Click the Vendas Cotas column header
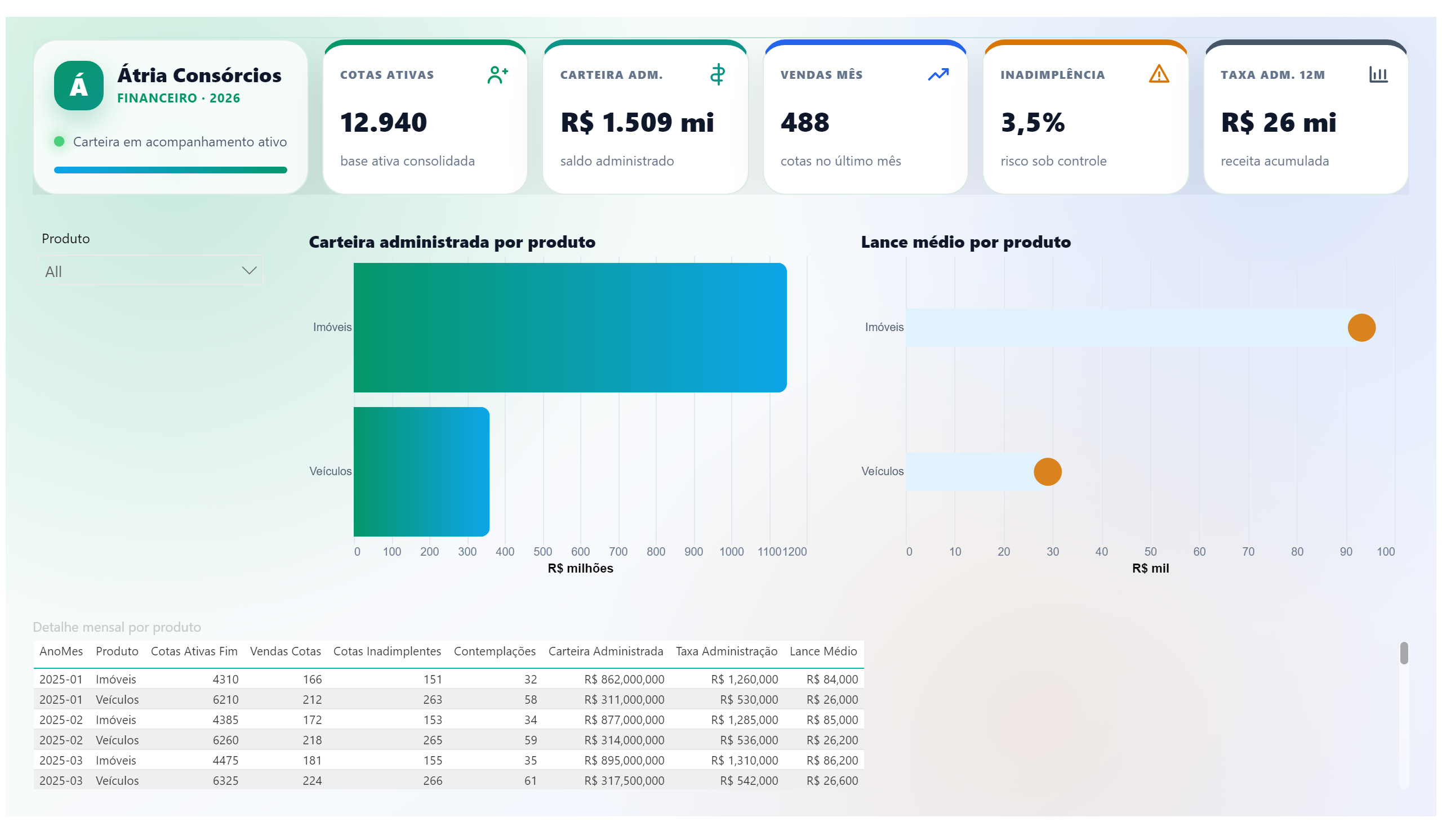Image resolution: width=1442 pixels, height=822 pixels. [285, 651]
